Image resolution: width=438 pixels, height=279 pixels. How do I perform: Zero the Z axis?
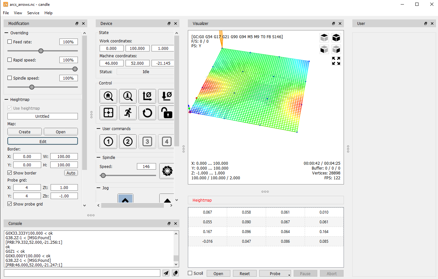pos(167,96)
